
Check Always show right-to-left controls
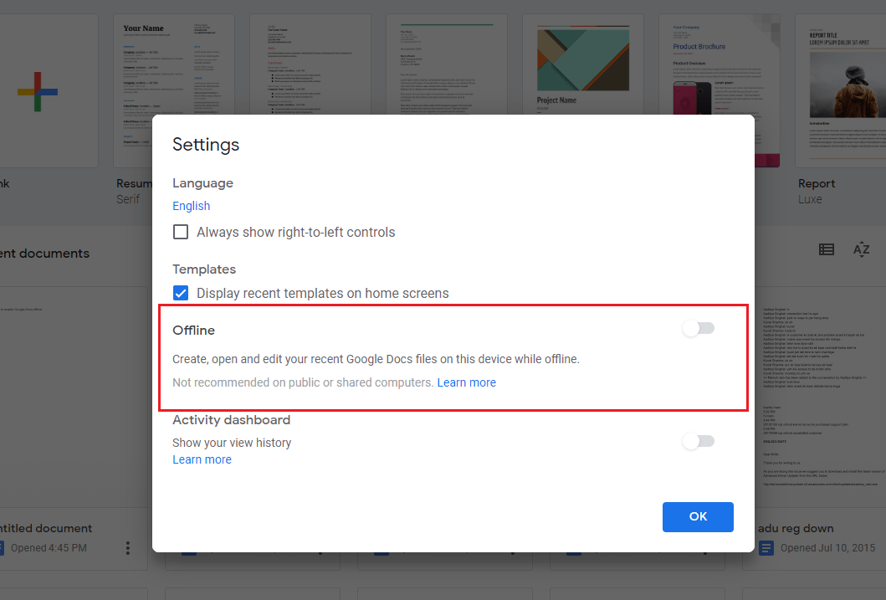[x=181, y=232]
